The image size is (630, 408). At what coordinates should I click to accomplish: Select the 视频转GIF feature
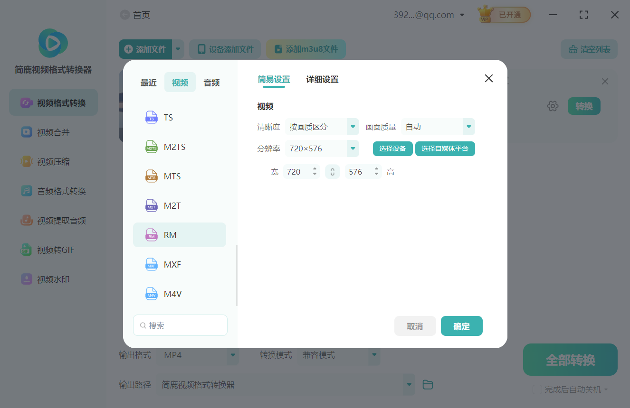(x=53, y=250)
